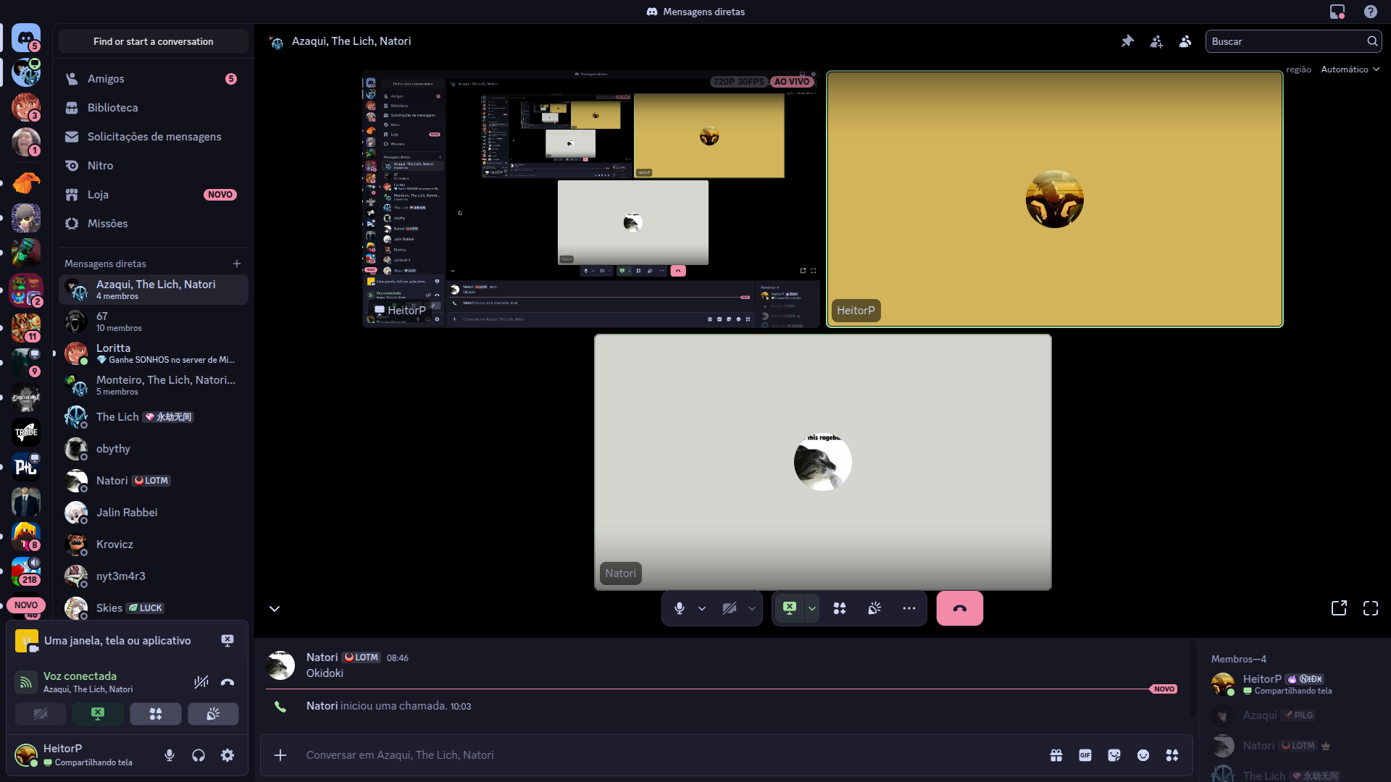The width and height of the screenshot is (1391, 782).
Task: Pop out the call window
Action: 1339,608
